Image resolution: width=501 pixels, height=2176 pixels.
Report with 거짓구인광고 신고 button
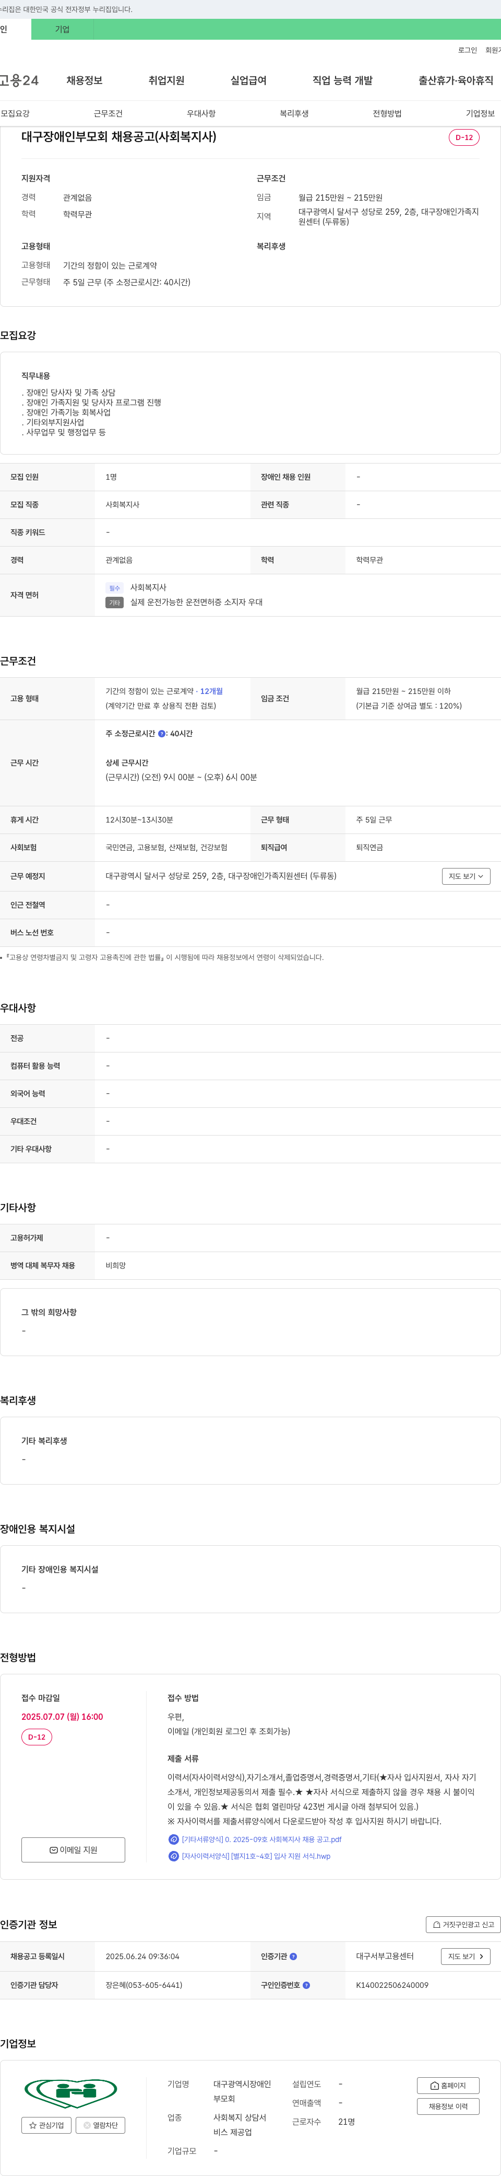[x=463, y=1924]
